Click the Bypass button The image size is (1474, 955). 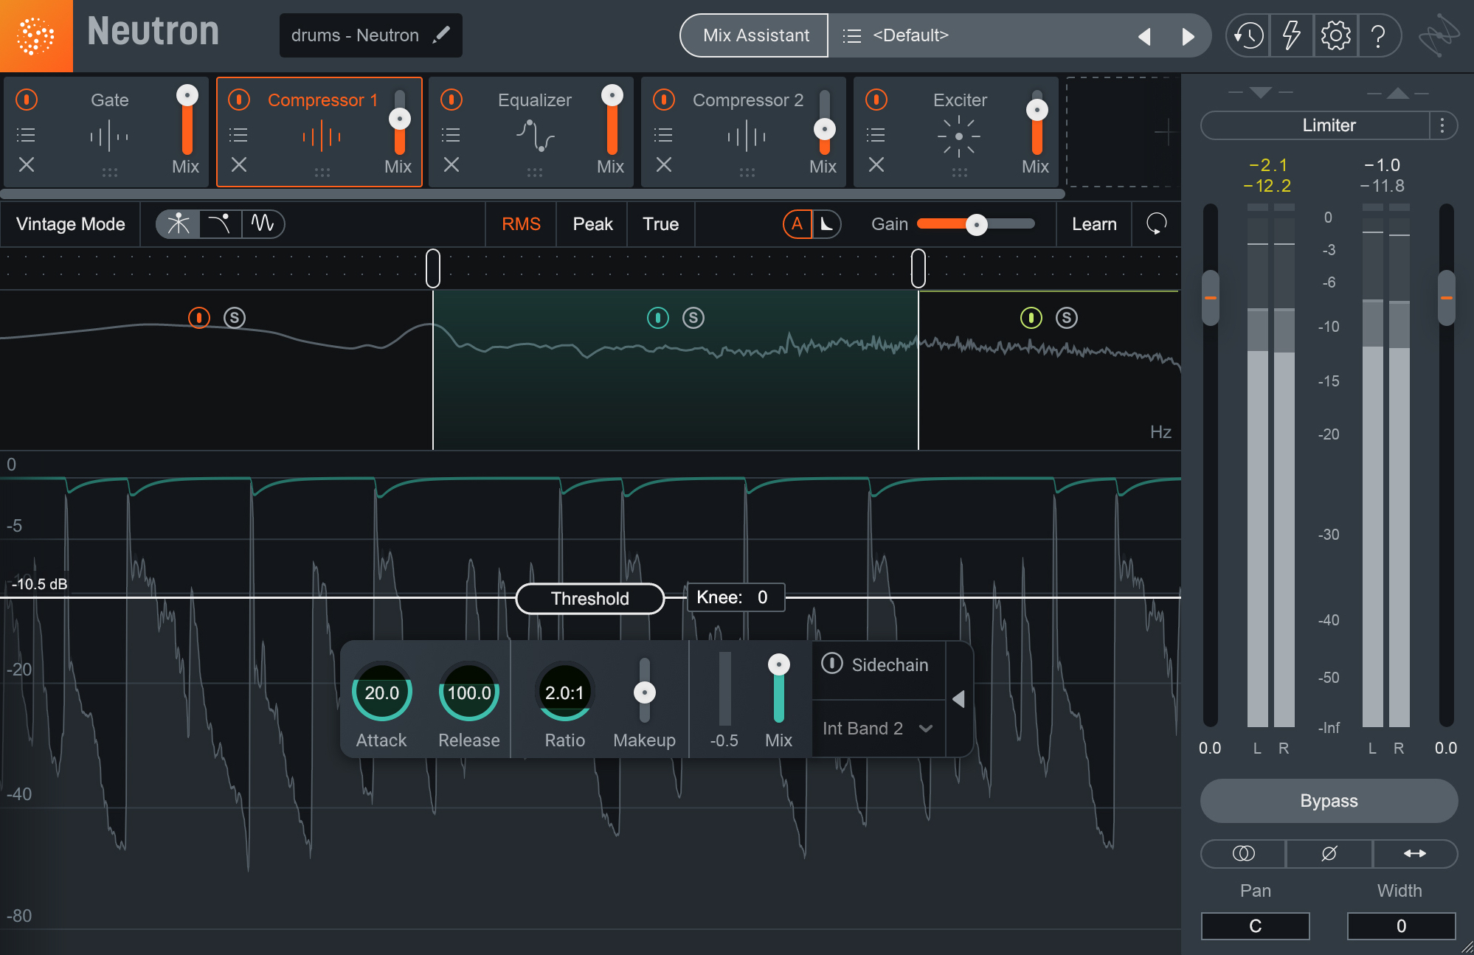click(1329, 801)
